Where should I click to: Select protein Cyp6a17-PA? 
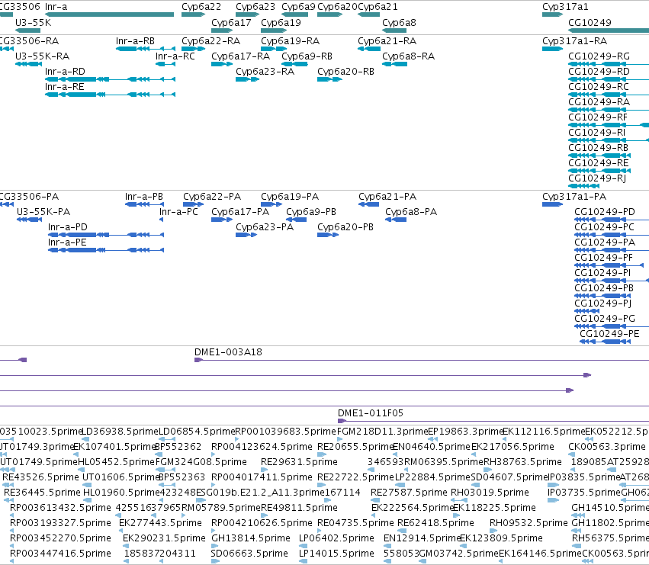click(222, 220)
